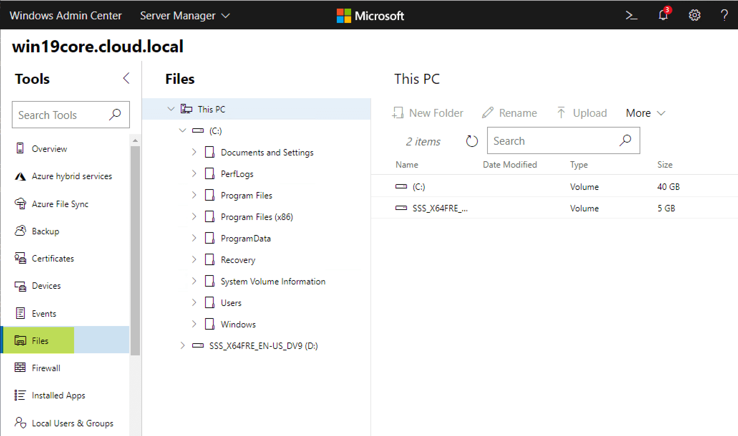Select the Devices tool

46,286
